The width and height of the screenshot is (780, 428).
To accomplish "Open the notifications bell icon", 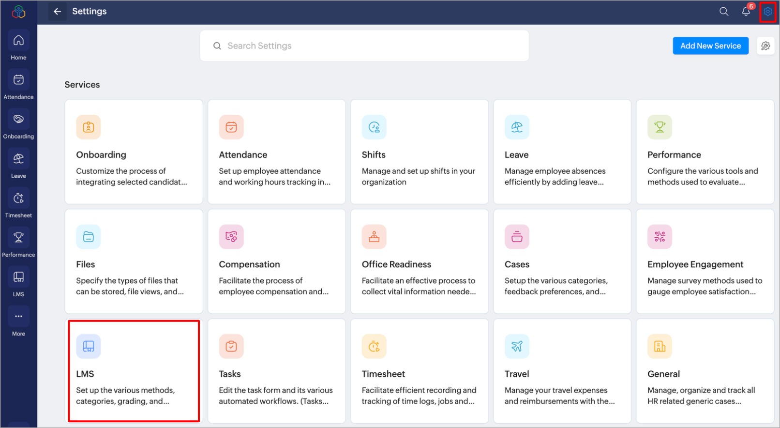I will 746,12.
